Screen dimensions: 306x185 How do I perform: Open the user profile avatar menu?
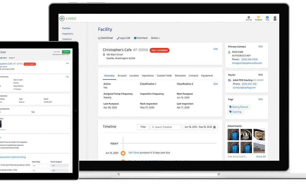tap(275, 18)
